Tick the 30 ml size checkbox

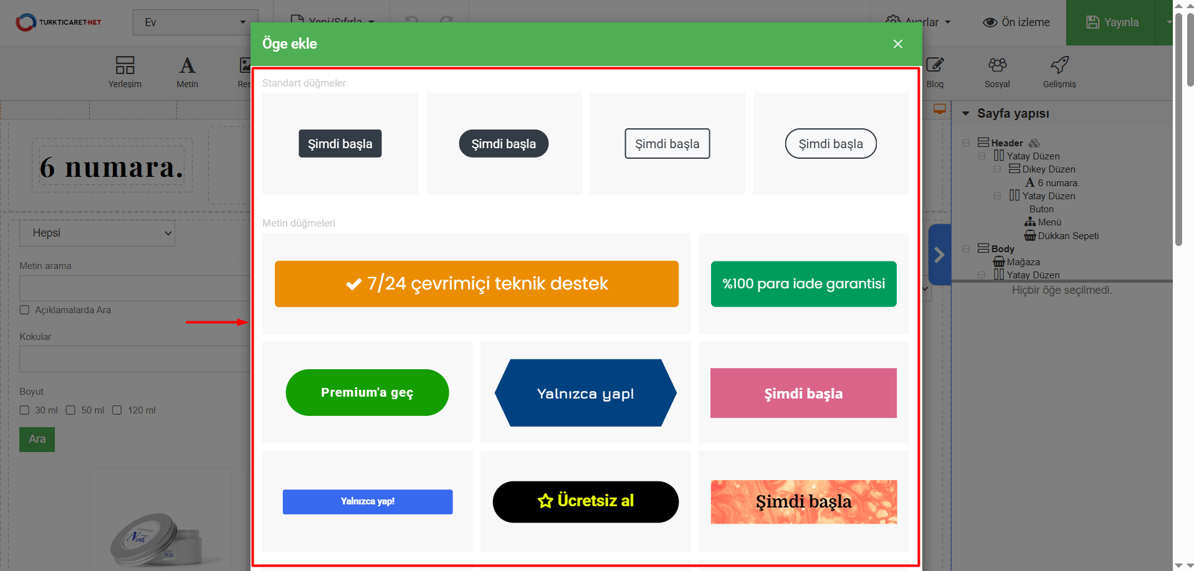(24, 410)
